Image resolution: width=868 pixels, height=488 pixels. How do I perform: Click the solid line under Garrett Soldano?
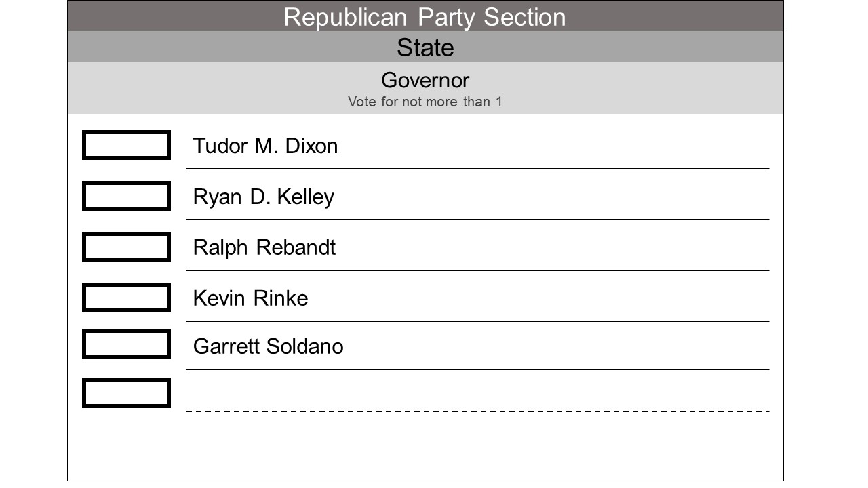pyautogui.click(x=477, y=369)
